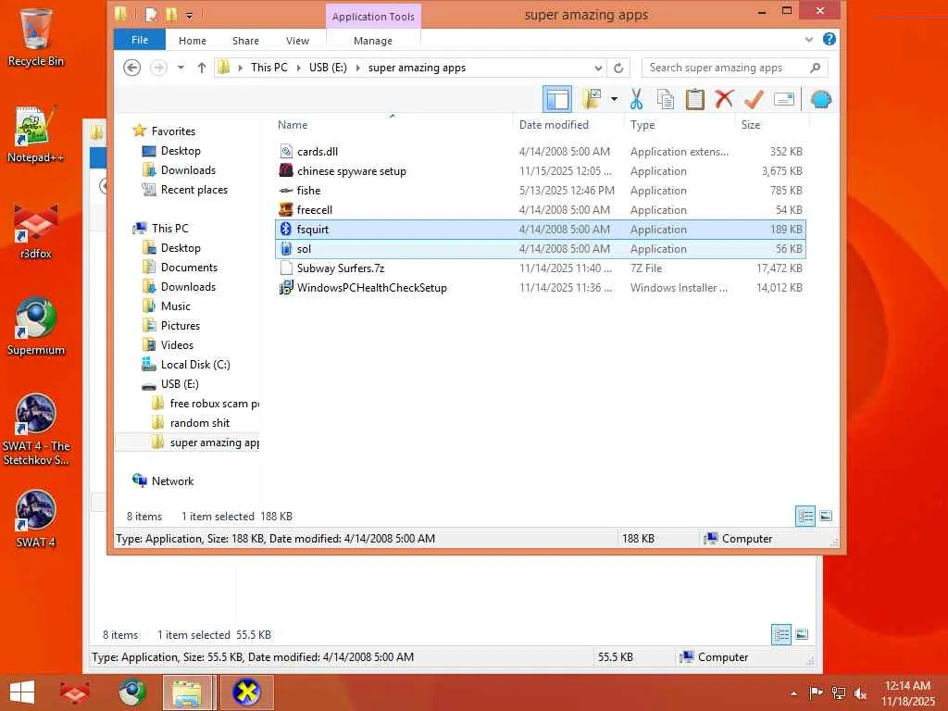Select the fishe application
948x711 pixels.
tap(540, 191)
